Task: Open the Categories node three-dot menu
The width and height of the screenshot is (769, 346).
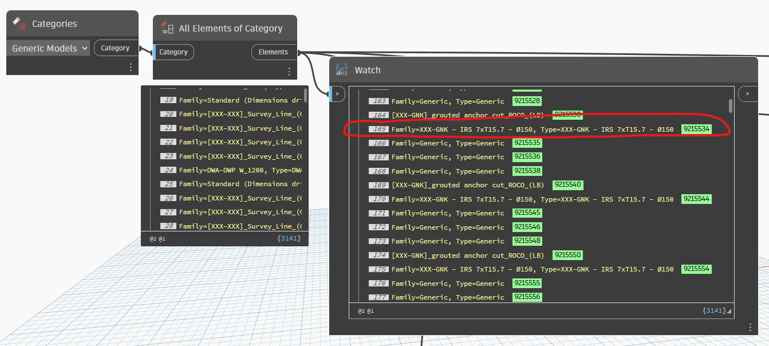Action: click(131, 67)
